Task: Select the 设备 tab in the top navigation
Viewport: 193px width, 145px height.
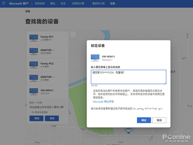Action: 112,4
